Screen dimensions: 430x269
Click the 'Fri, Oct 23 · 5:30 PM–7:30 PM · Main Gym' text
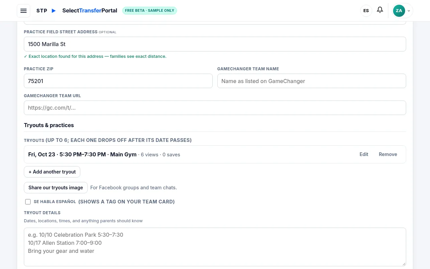coord(82,154)
